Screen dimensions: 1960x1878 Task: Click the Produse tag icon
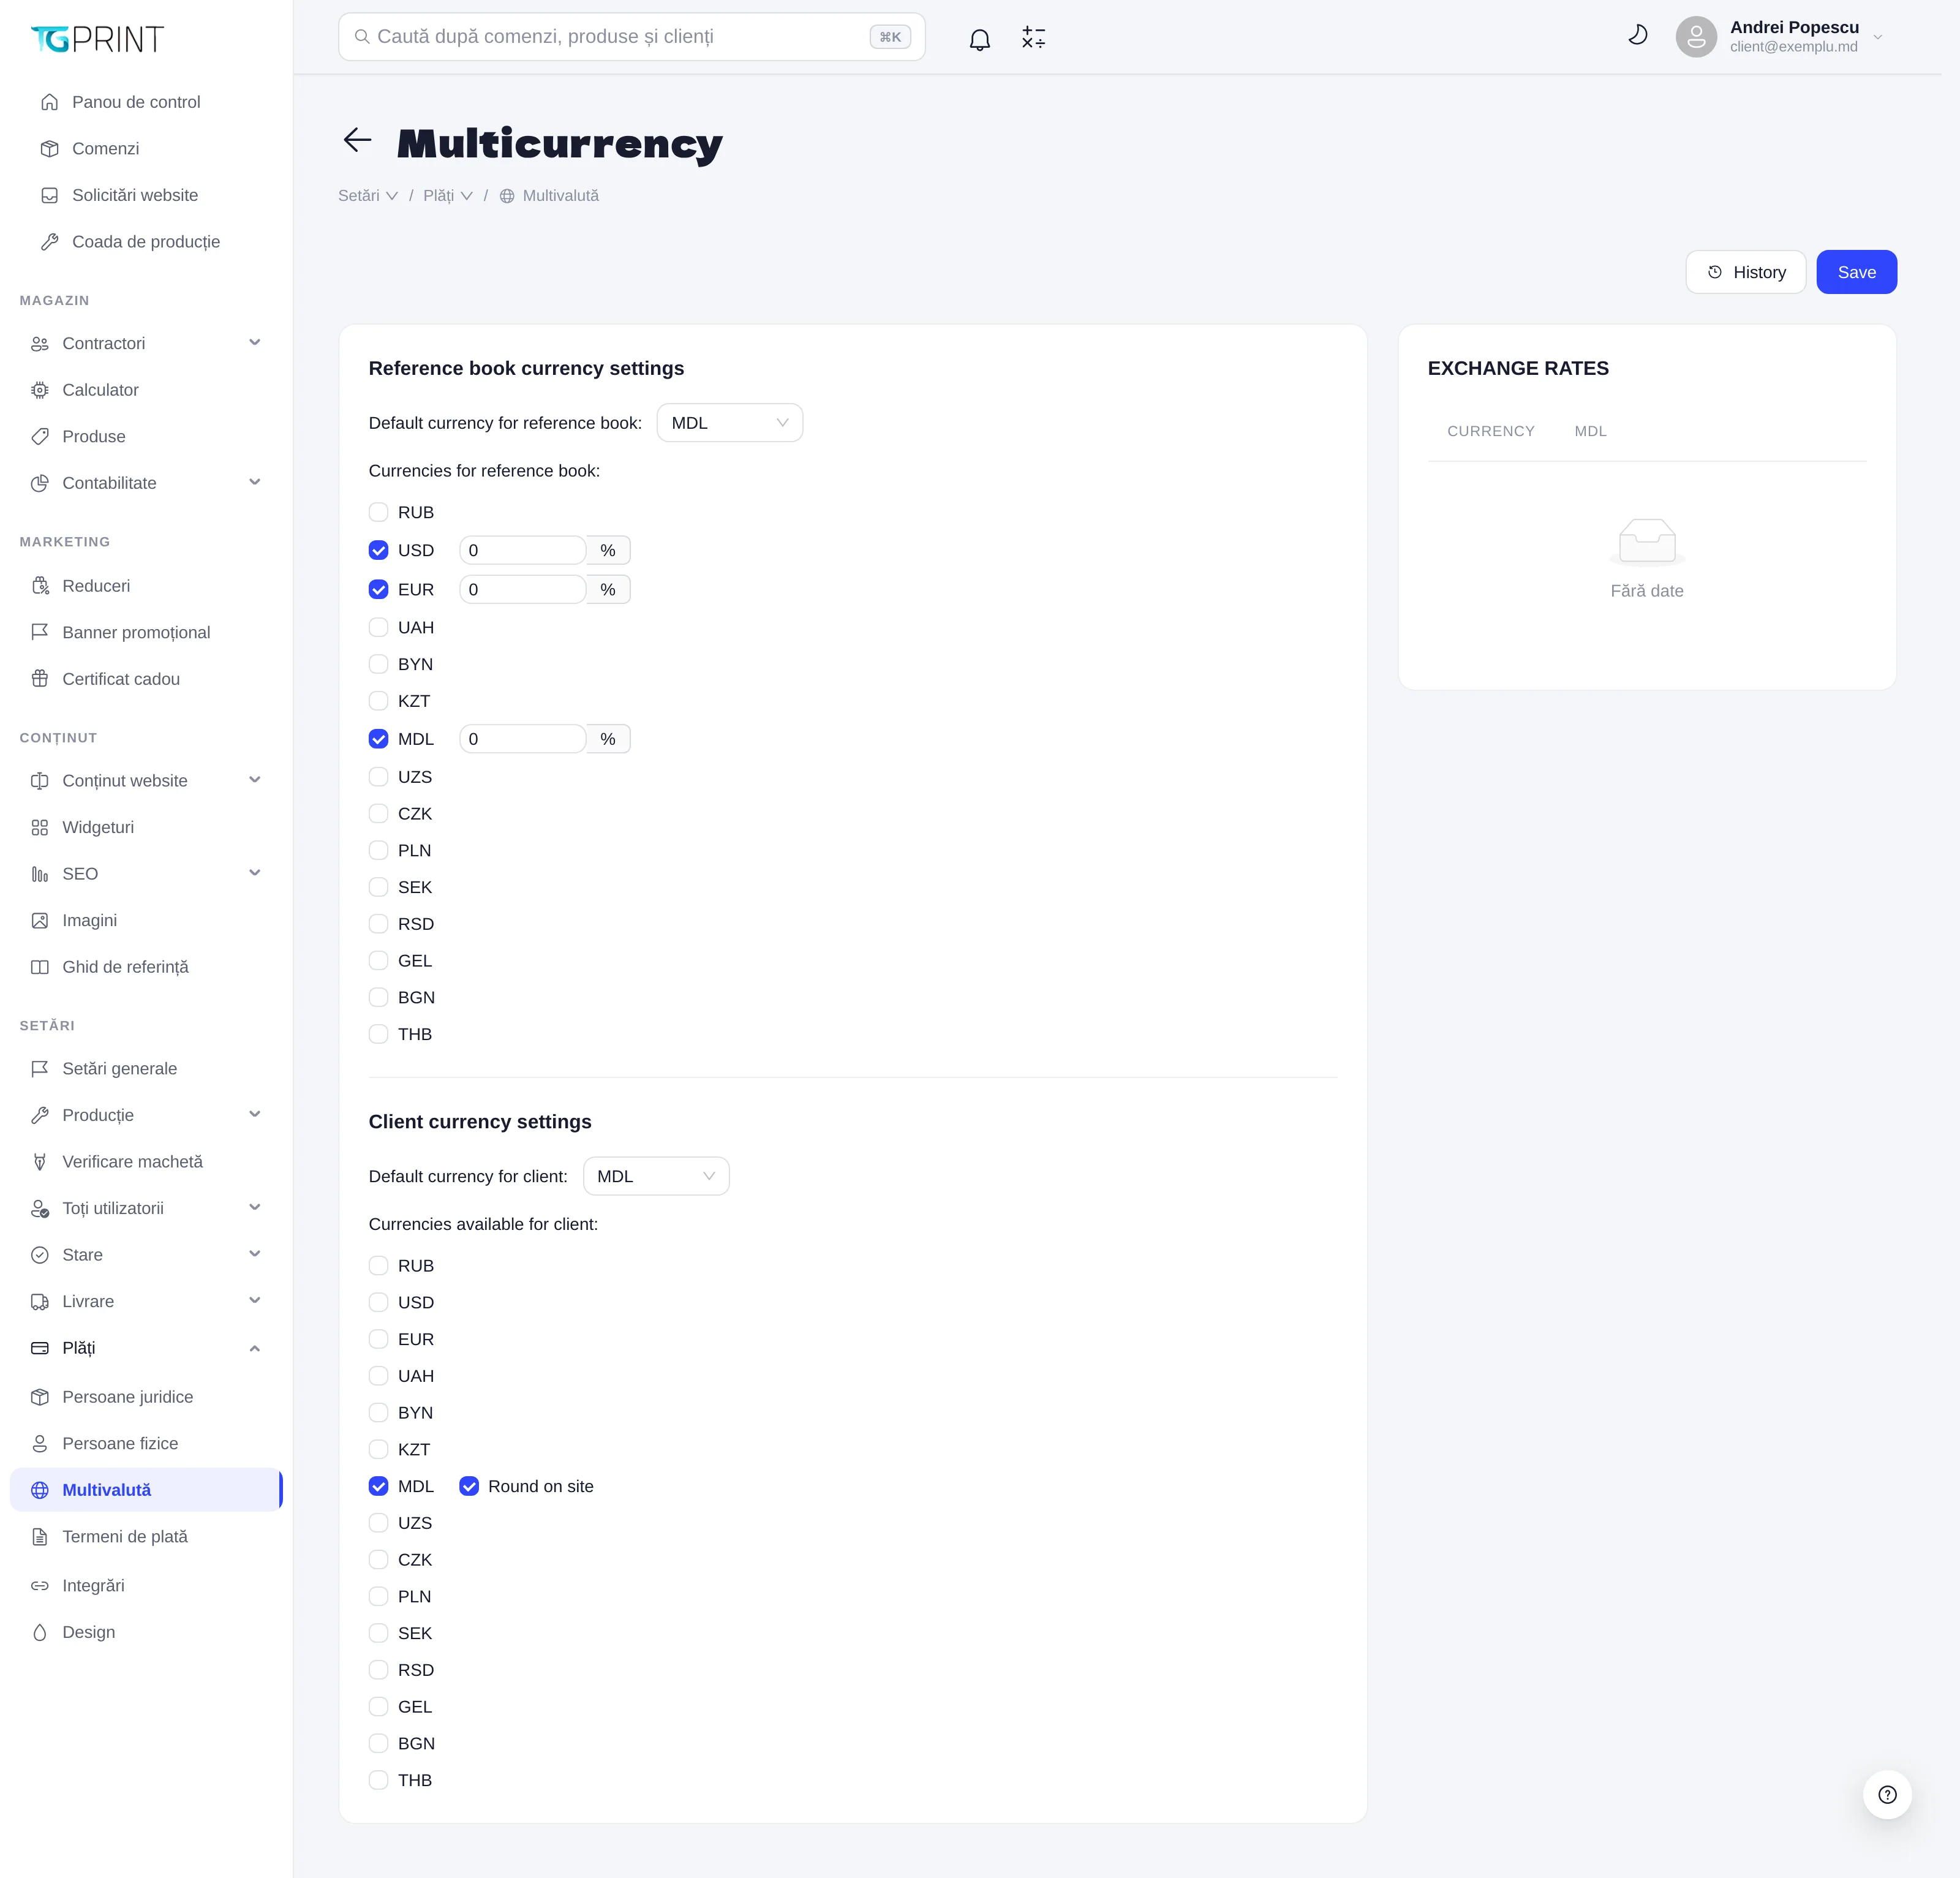point(40,437)
